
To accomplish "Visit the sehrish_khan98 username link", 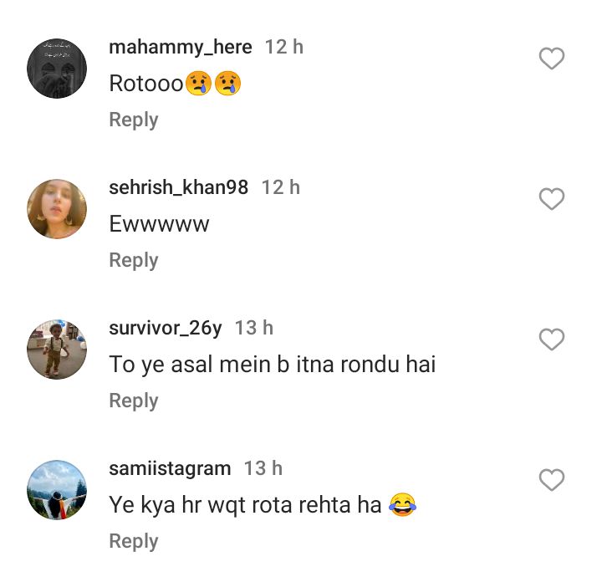I will pyautogui.click(x=178, y=187).
